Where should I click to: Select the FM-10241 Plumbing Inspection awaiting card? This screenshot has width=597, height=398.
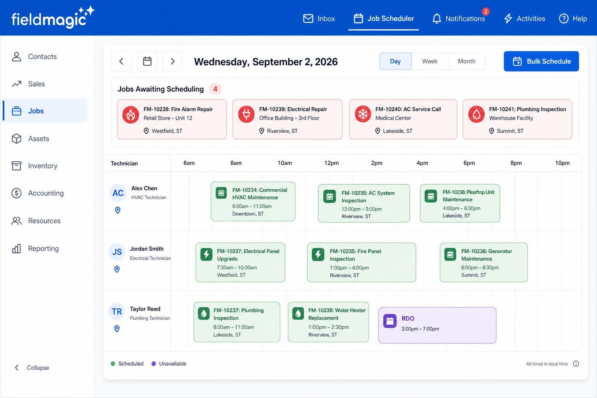point(517,119)
